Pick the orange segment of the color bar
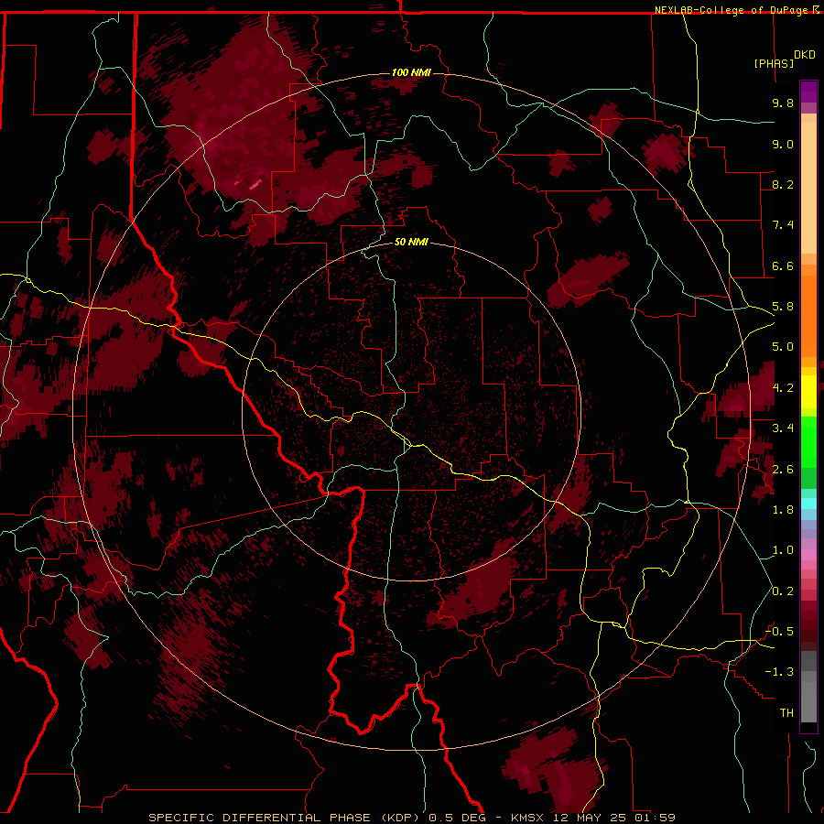Screen dimensions: 824x824 808,315
